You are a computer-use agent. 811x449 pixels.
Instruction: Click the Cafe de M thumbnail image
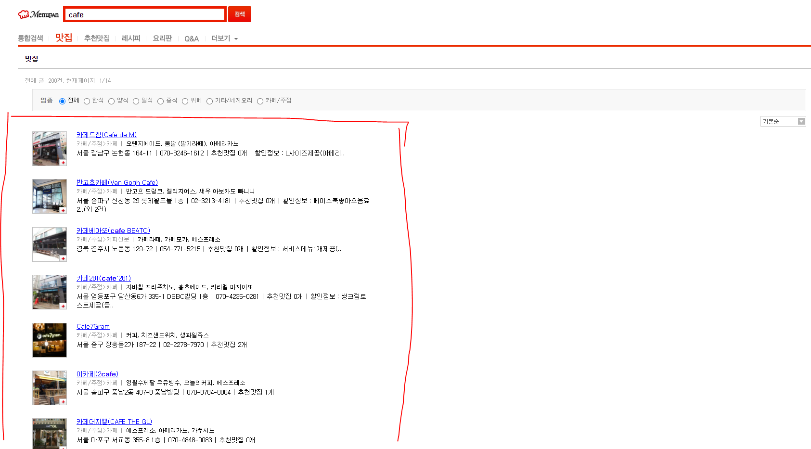(50, 149)
